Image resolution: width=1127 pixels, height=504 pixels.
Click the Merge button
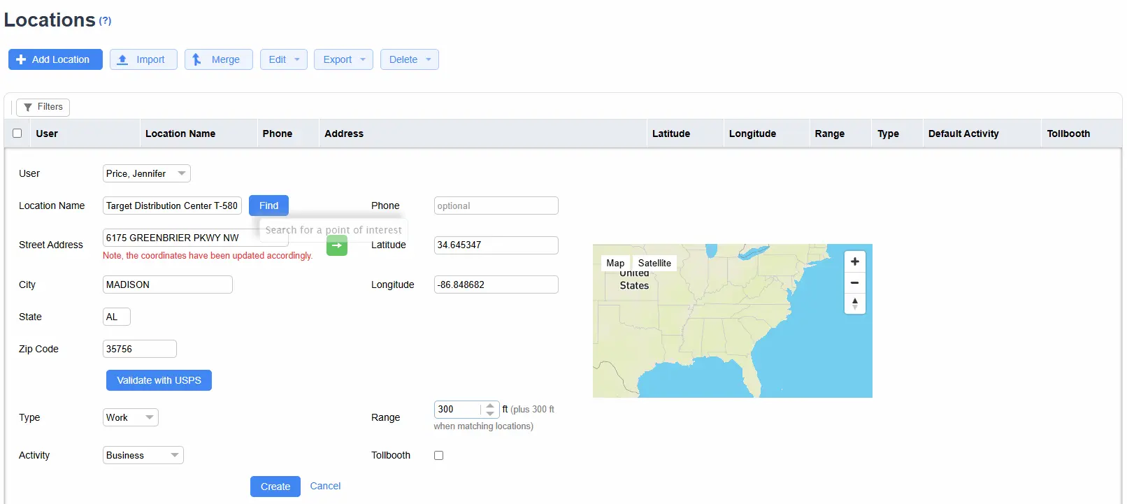[x=218, y=59]
